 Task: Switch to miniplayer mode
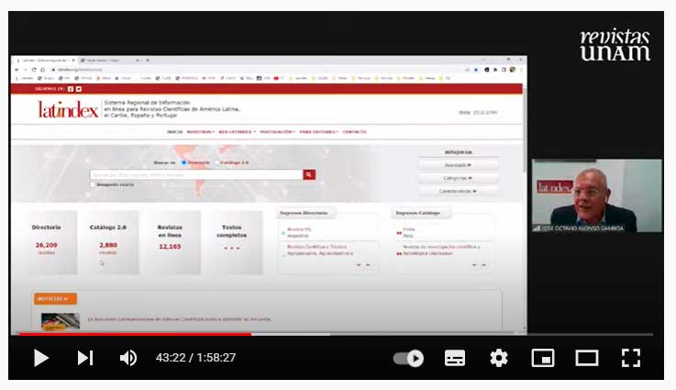[543, 358]
